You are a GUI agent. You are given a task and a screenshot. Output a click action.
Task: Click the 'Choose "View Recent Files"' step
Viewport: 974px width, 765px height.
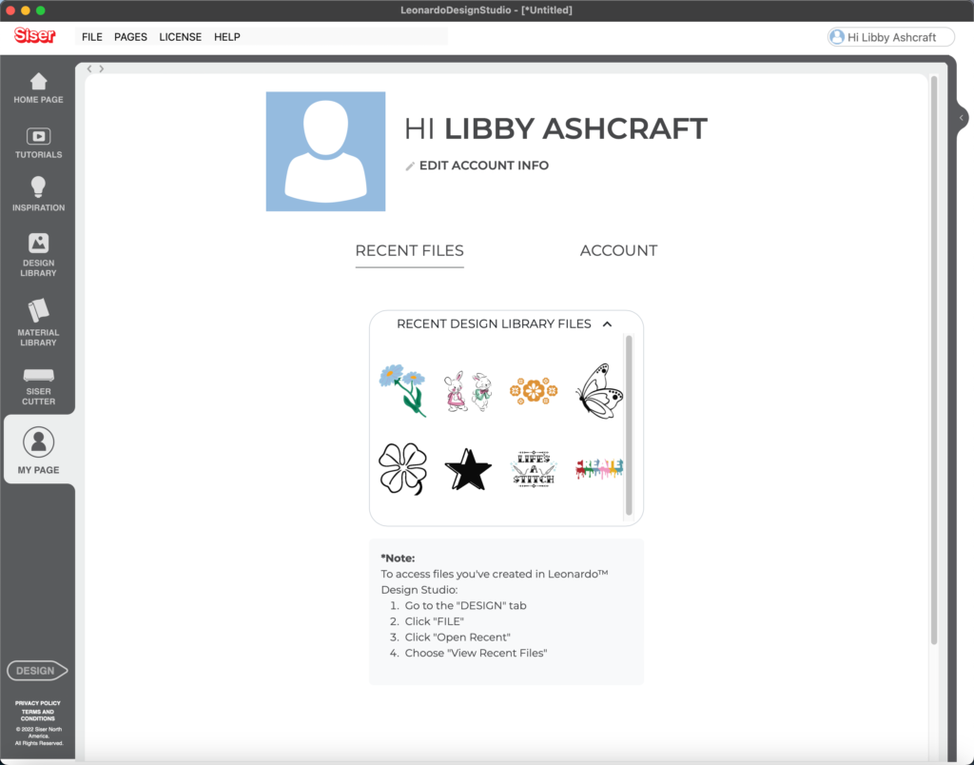tap(476, 653)
